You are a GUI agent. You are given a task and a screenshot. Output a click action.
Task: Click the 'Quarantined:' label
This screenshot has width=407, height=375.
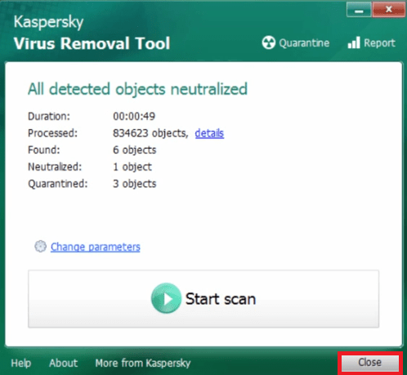[58, 184]
